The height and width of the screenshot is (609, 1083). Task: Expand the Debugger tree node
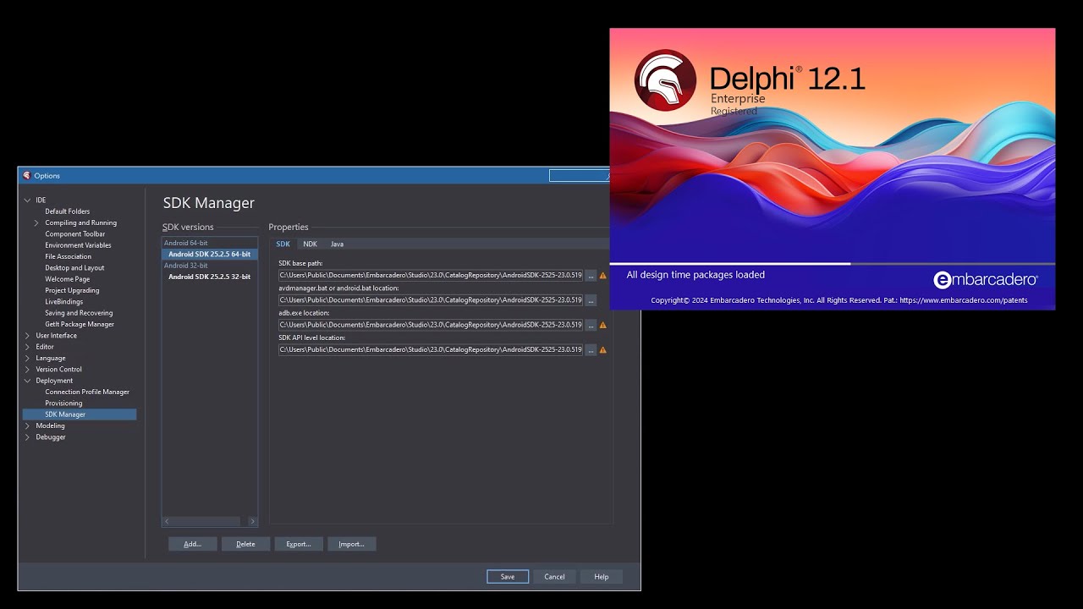point(27,437)
